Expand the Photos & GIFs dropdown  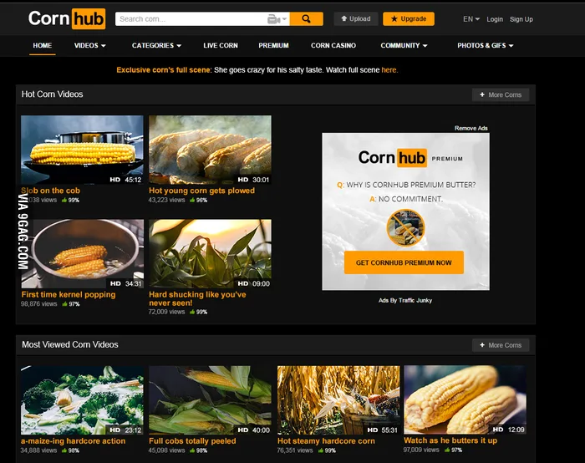click(x=486, y=45)
